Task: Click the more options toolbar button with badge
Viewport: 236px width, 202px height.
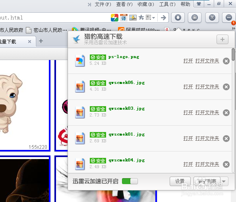Action: 229,17
